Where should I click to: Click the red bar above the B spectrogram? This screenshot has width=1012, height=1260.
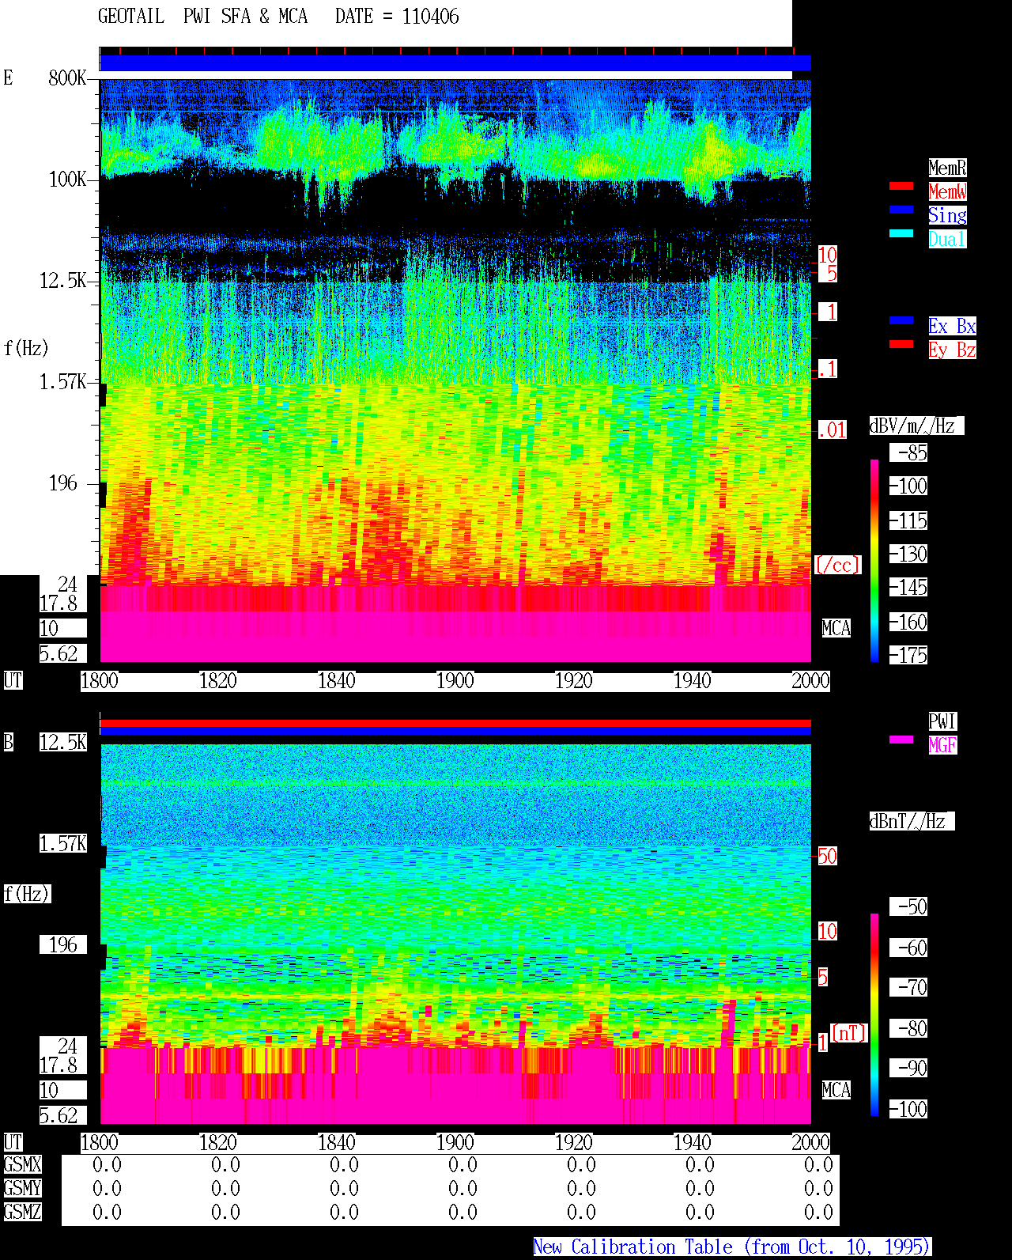455,723
